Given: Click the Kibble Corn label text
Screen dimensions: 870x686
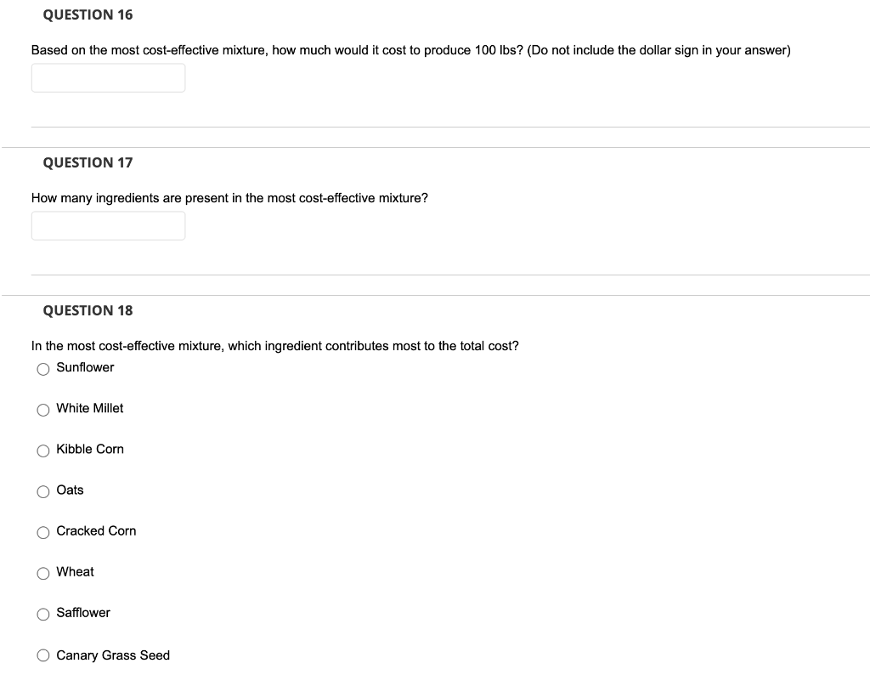Looking at the screenshot, I should point(89,449).
